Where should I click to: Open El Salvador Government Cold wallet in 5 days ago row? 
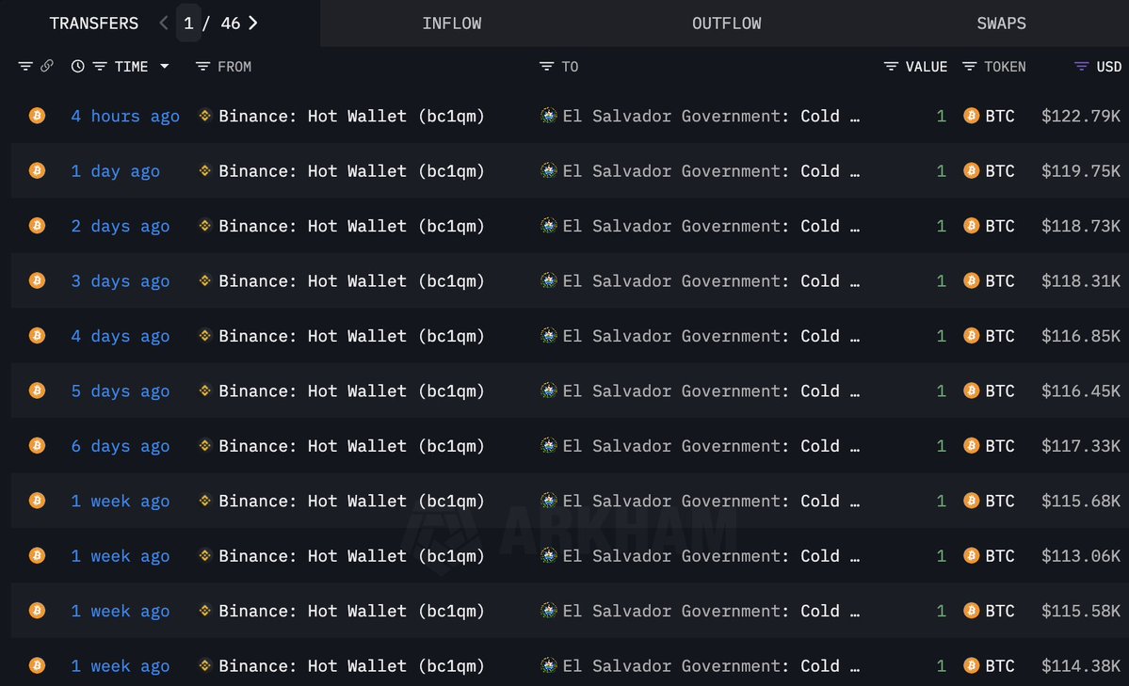click(711, 391)
